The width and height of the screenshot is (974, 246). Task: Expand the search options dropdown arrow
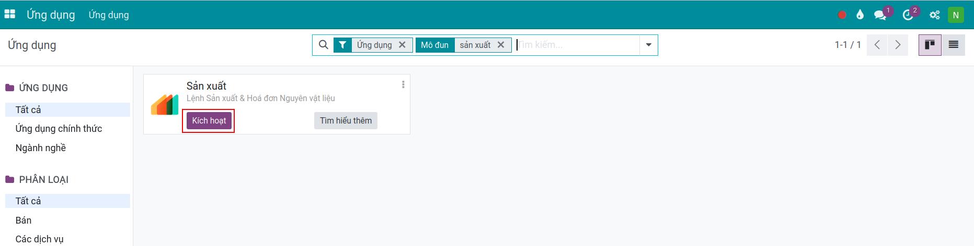click(x=648, y=45)
